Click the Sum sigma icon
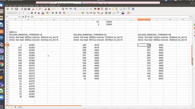The height and width of the screenshot is (109, 195). [26, 17]
